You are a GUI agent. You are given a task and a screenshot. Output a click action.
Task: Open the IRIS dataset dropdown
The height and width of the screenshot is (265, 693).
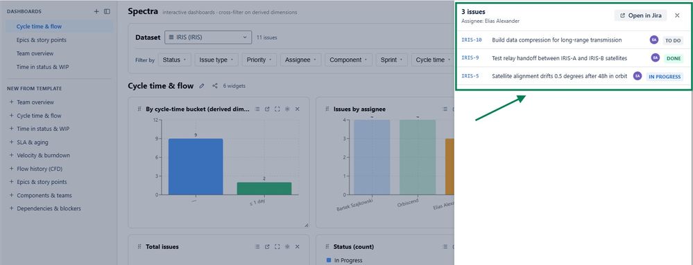tap(208, 37)
